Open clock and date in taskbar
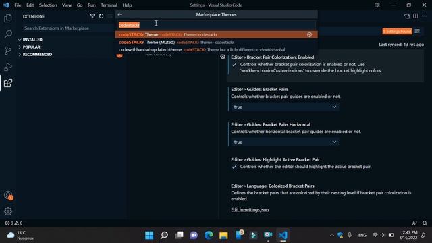This screenshot has width=432, height=243. (x=408, y=235)
